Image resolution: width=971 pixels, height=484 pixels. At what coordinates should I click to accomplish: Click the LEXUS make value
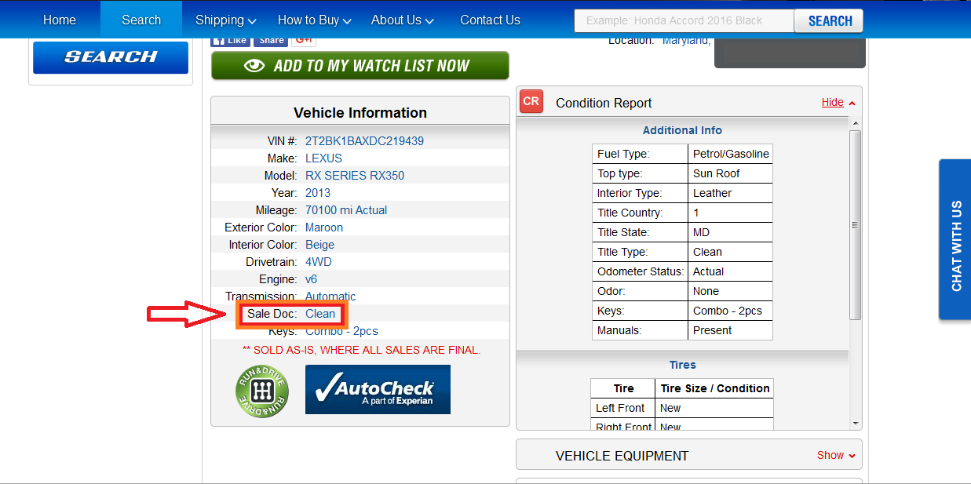coord(323,158)
